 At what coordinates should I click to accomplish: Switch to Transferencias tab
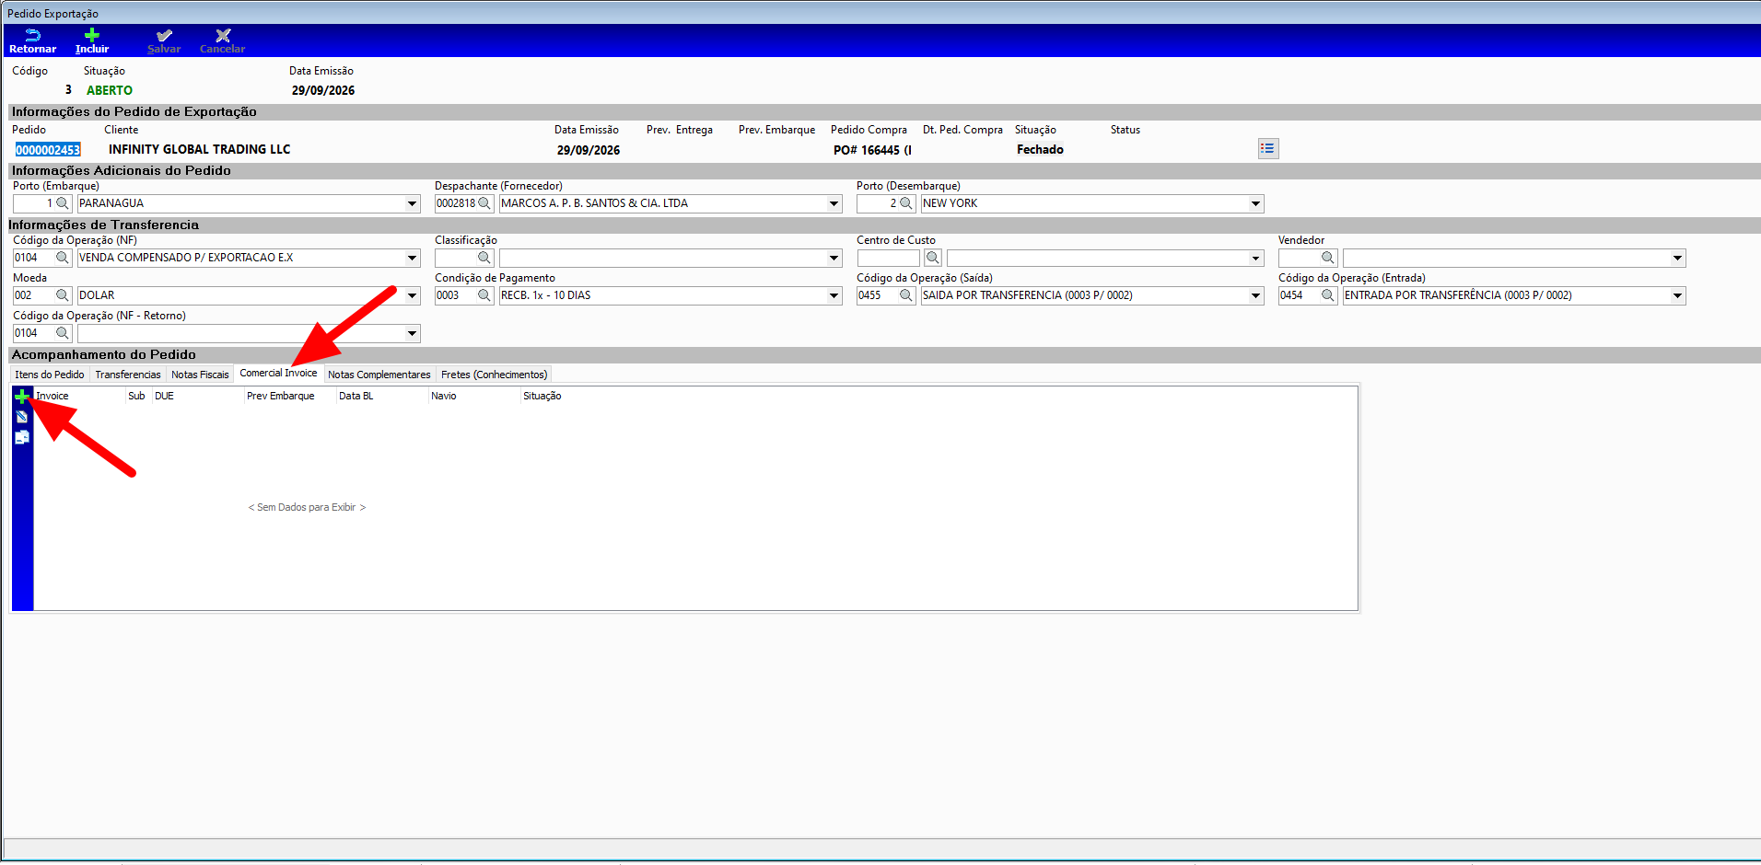point(128,375)
